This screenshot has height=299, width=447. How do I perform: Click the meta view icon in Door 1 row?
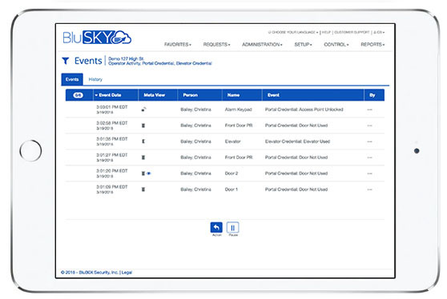click(143, 189)
